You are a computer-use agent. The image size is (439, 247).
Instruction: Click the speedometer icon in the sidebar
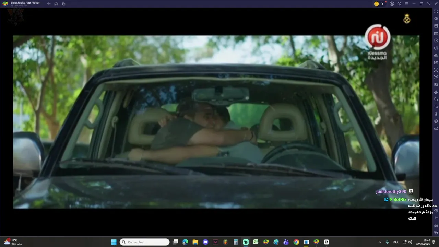click(x=436, y=129)
